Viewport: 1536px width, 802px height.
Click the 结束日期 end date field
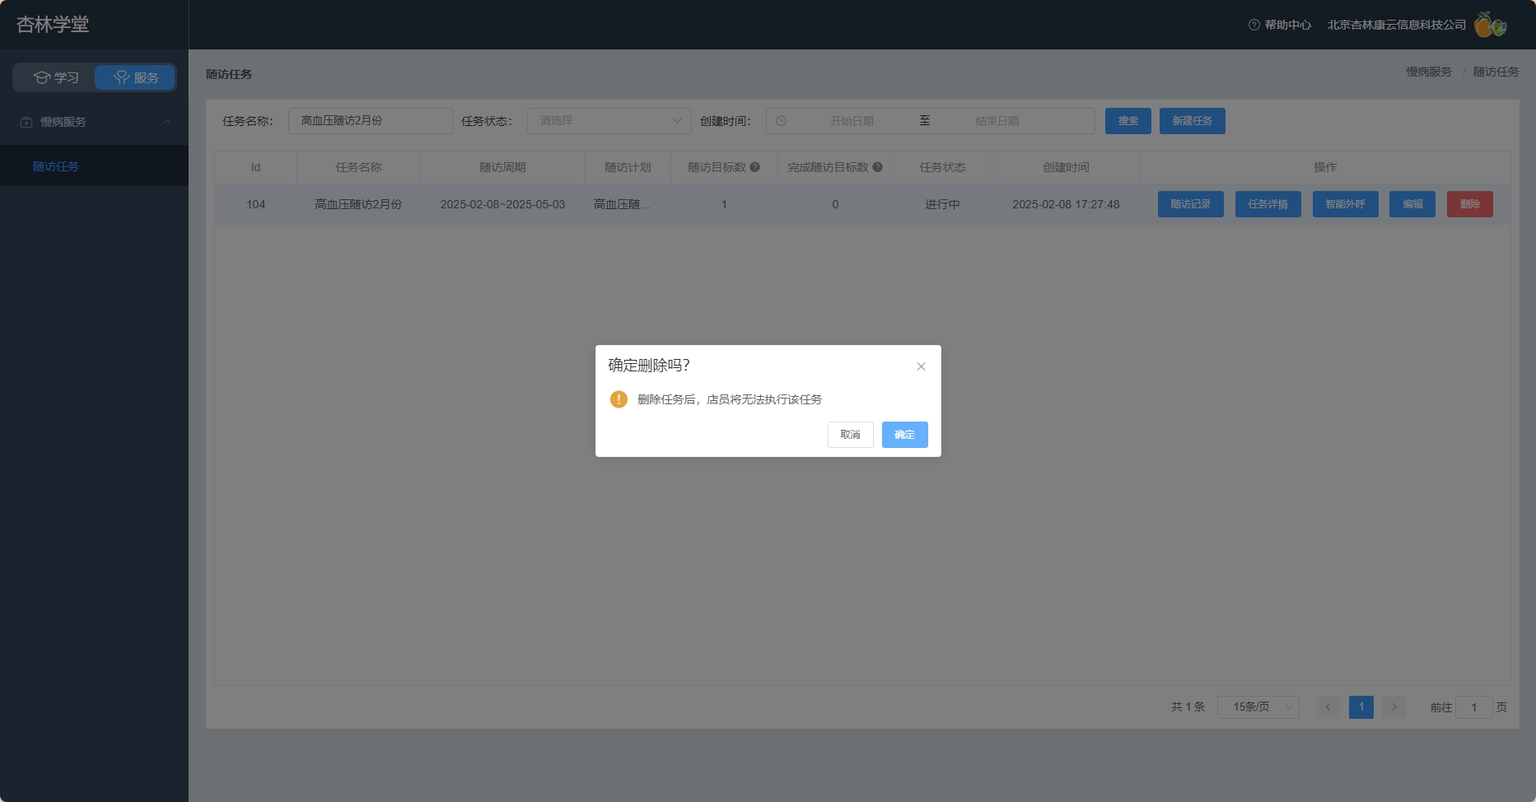point(997,121)
